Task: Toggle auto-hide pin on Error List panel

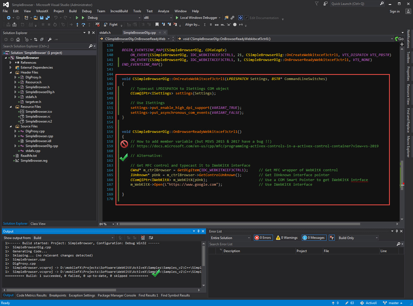Action: [x=397, y=231]
